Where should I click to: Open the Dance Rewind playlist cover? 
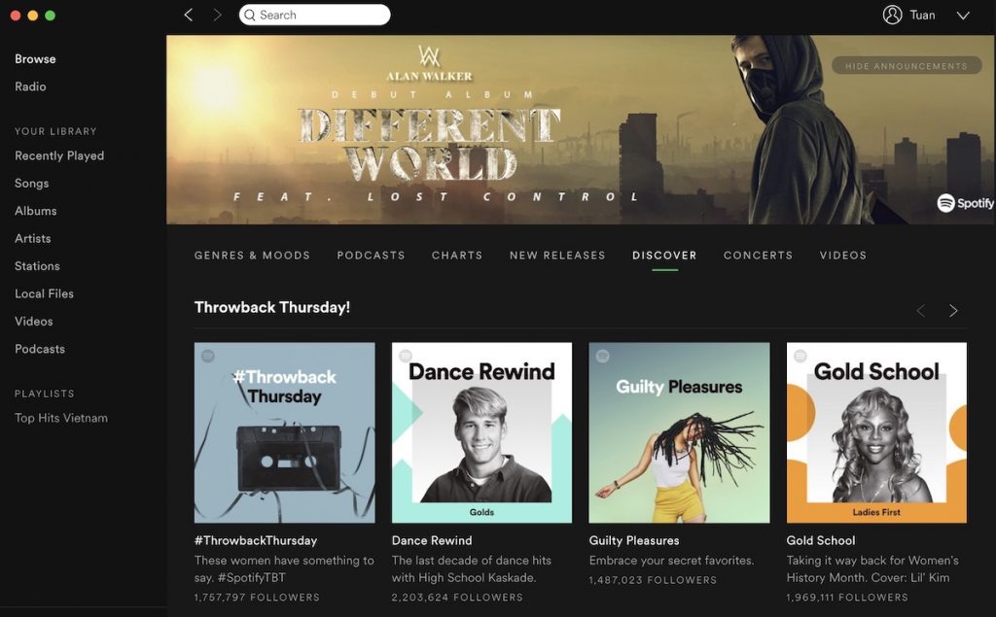[x=481, y=432]
